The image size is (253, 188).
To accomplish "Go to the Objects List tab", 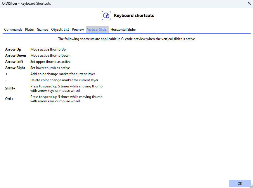I will 60,30.
